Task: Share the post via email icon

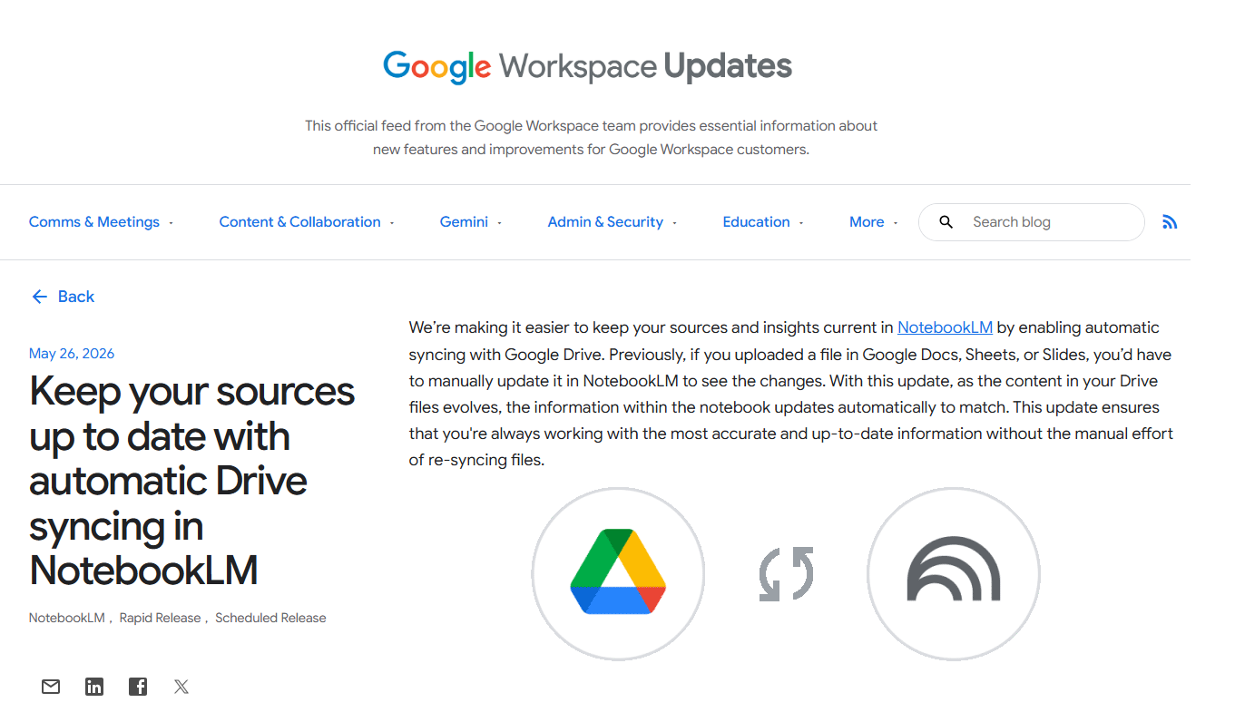Action: coord(51,687)
